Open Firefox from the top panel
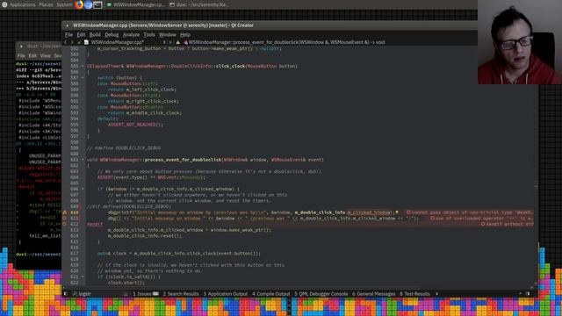The height and width of the screenshot is (316, 562). [79, 4]
